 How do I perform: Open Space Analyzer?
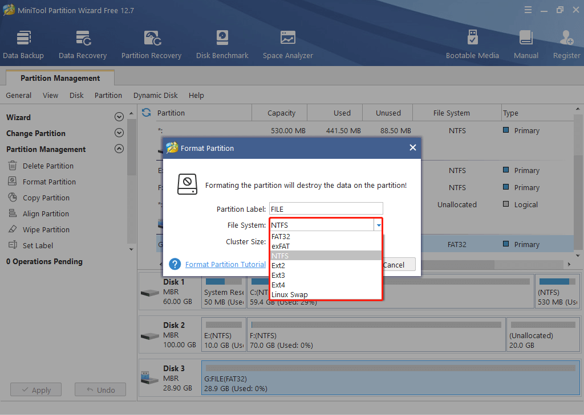288,44
